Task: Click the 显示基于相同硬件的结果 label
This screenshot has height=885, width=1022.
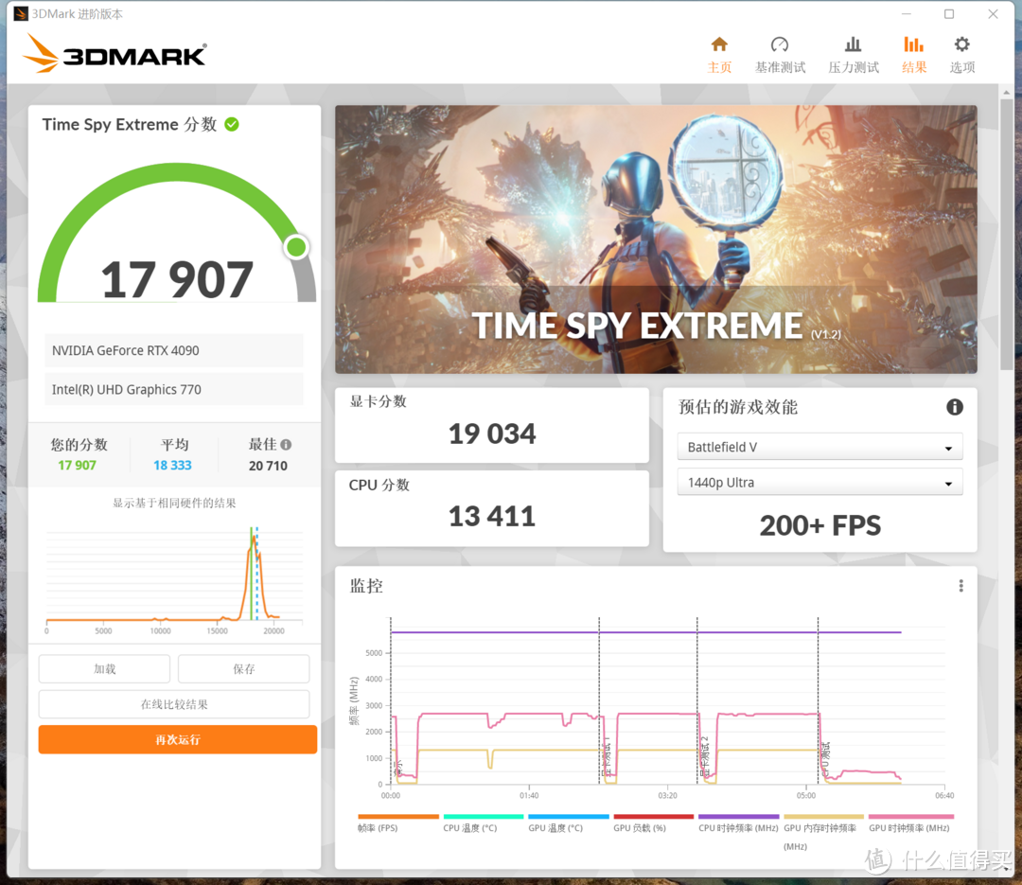Action: pos(174,503)
